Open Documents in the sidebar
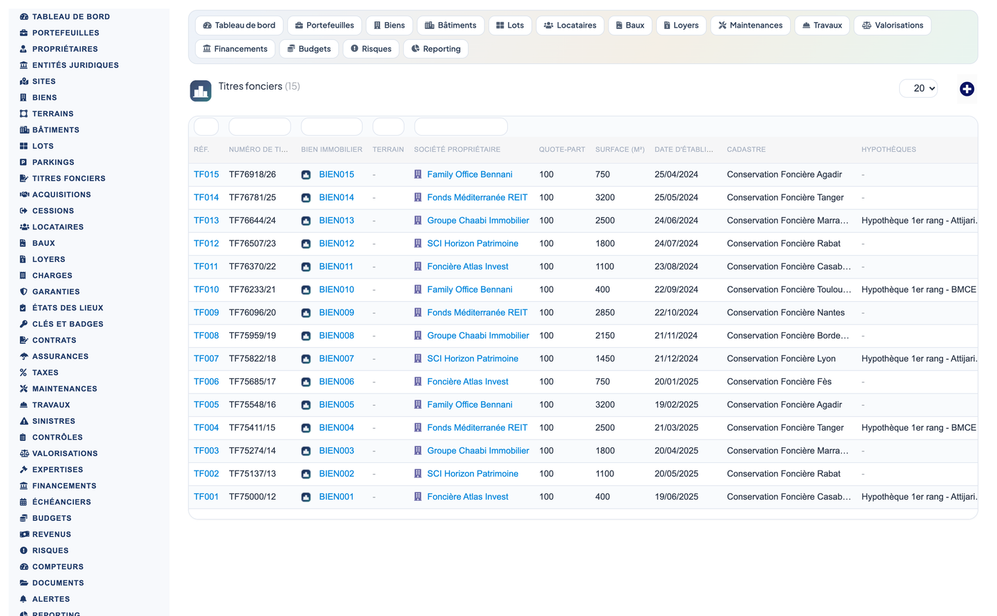 [58, 583]
